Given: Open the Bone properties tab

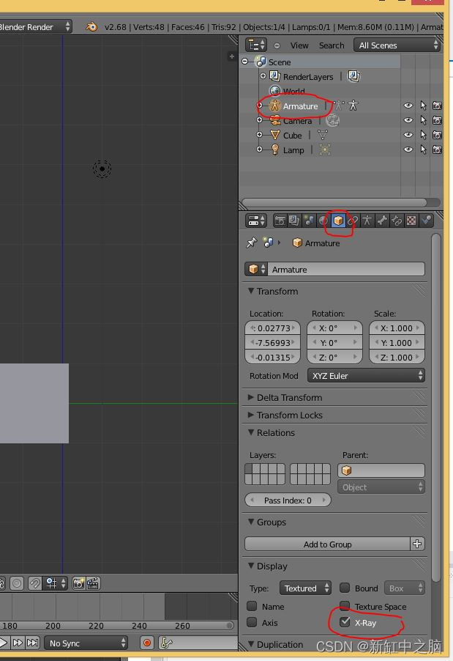Looking at the screenshot, I should click(382, 221).
